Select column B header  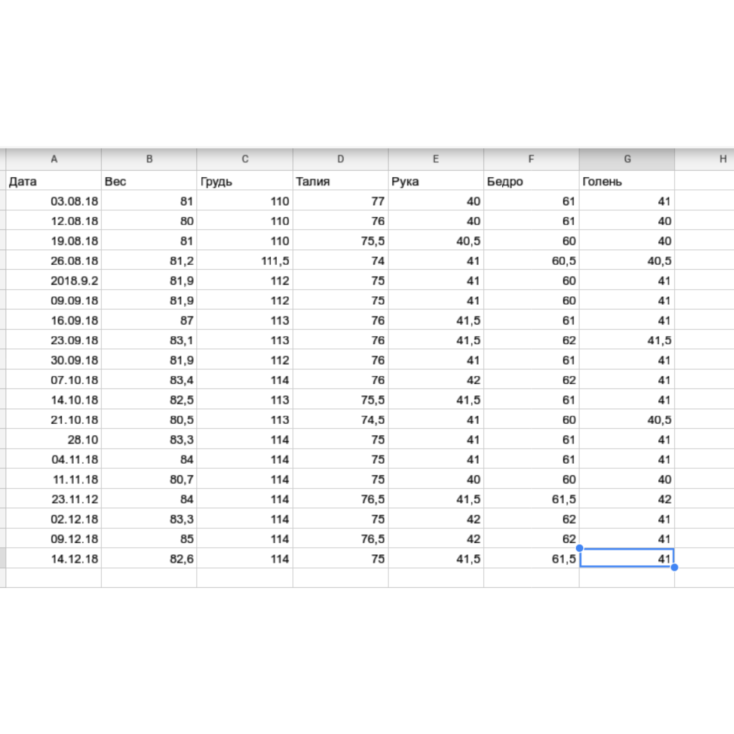coord(149,159)
